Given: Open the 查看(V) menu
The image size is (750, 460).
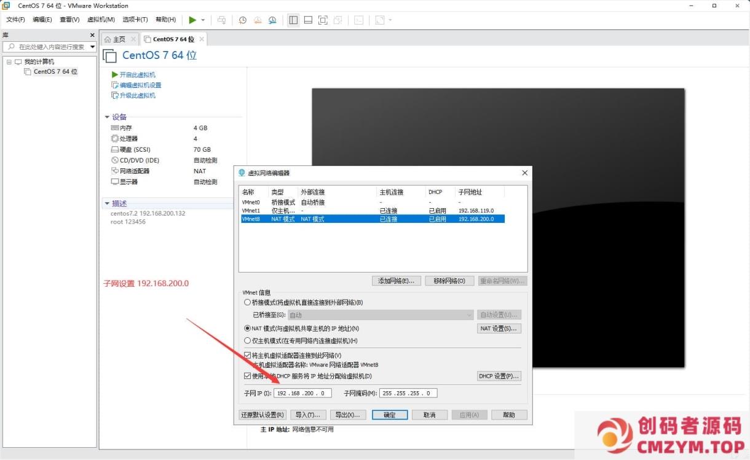Looking at the screenshot, I should pyautogui.click(x=69, y=20).
